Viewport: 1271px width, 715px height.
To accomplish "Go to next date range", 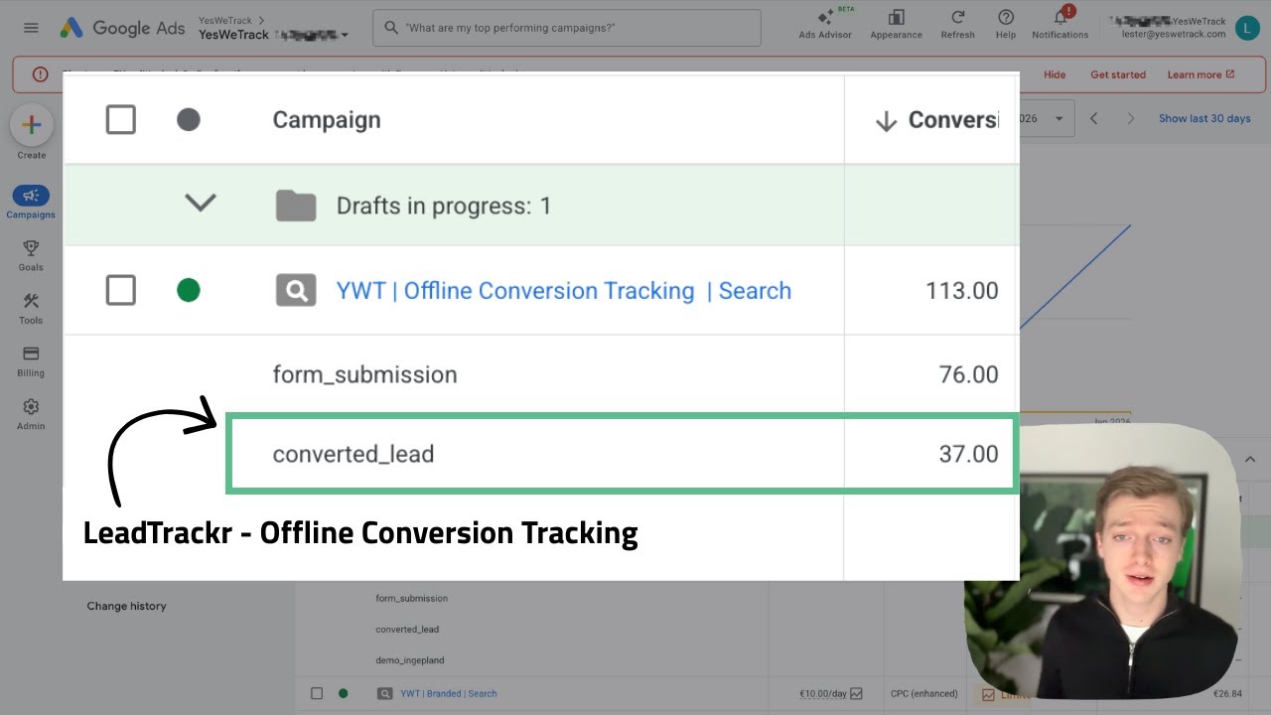I will click(1130, 118).
